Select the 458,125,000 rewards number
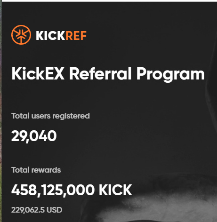Image resolution: width=217 pixels, height=222 pixels. tap(53, 190)
